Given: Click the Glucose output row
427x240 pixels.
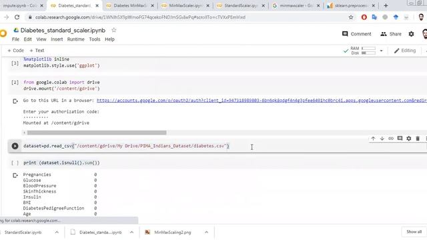Looking at the screenshot, I should (60, 180).
